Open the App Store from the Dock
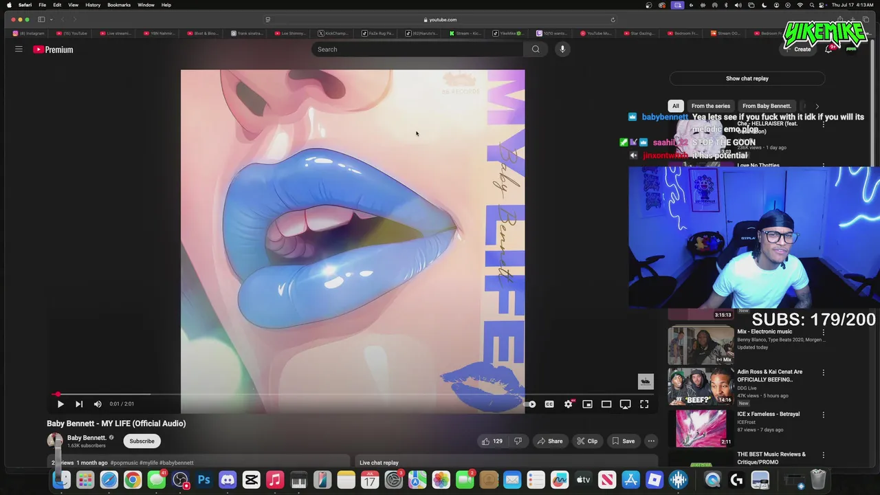 point(630,480)
